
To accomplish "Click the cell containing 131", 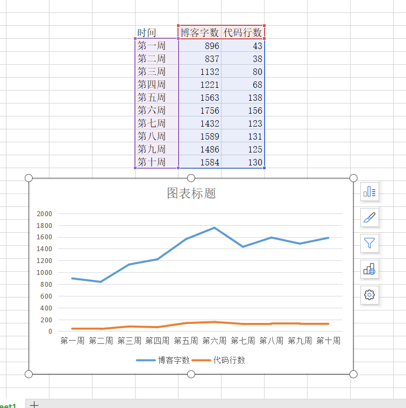I will 243,136.
